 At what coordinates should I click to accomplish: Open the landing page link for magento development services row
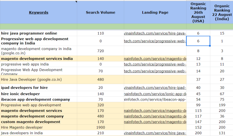pos(155,111)
